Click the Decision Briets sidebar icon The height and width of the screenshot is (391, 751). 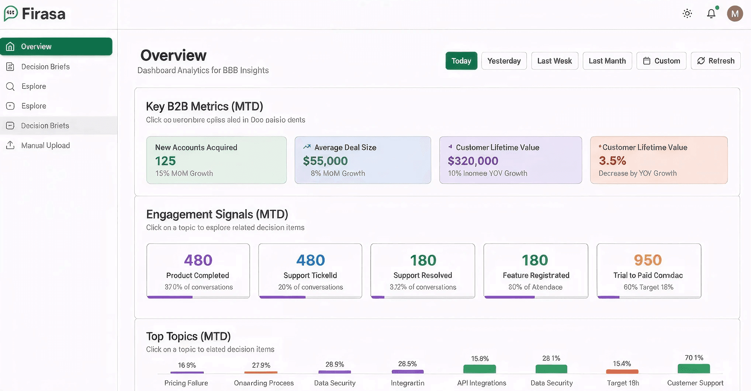10,126
